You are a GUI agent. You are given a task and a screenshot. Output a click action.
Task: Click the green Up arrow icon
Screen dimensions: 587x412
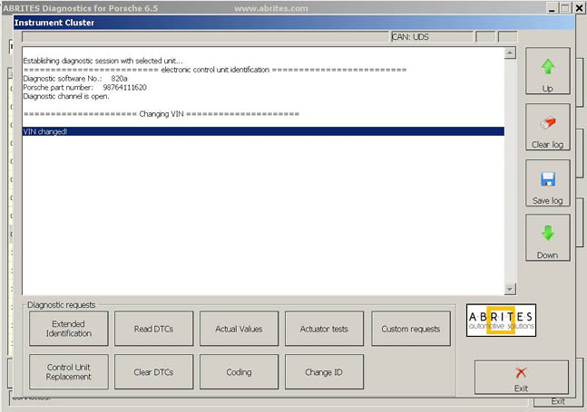point(547,67)
